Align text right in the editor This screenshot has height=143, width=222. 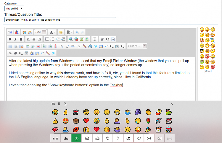click(x=39, y=39)
